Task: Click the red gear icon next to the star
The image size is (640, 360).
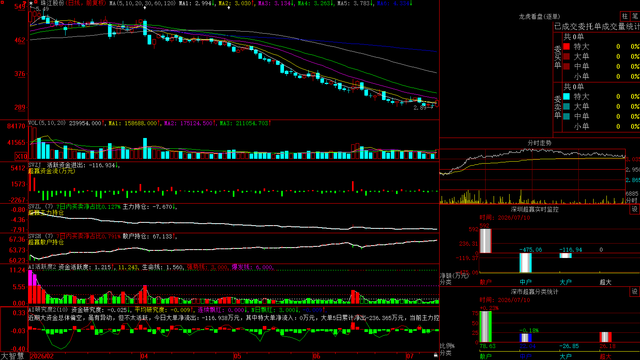Action: (36, 3)
